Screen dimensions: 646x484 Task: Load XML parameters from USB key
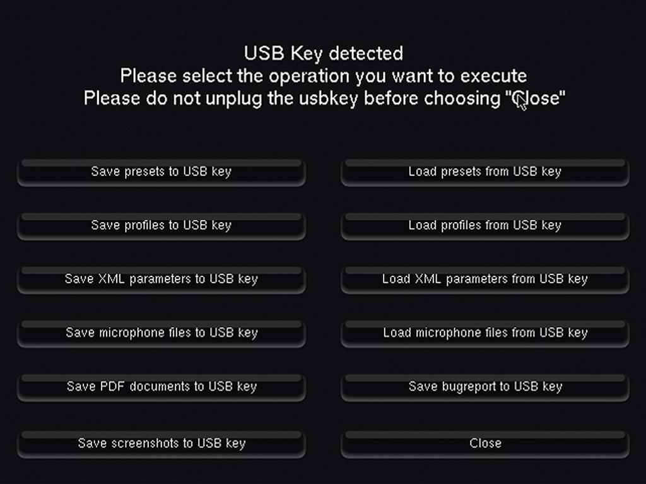[484, 279]
